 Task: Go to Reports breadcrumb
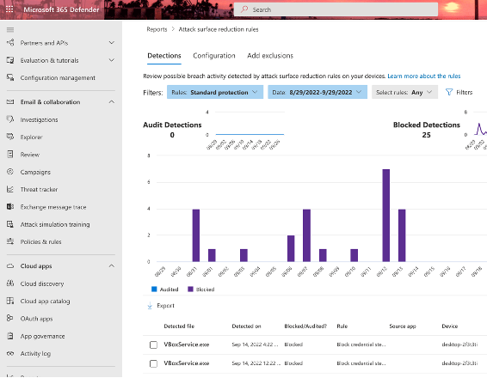157,29
